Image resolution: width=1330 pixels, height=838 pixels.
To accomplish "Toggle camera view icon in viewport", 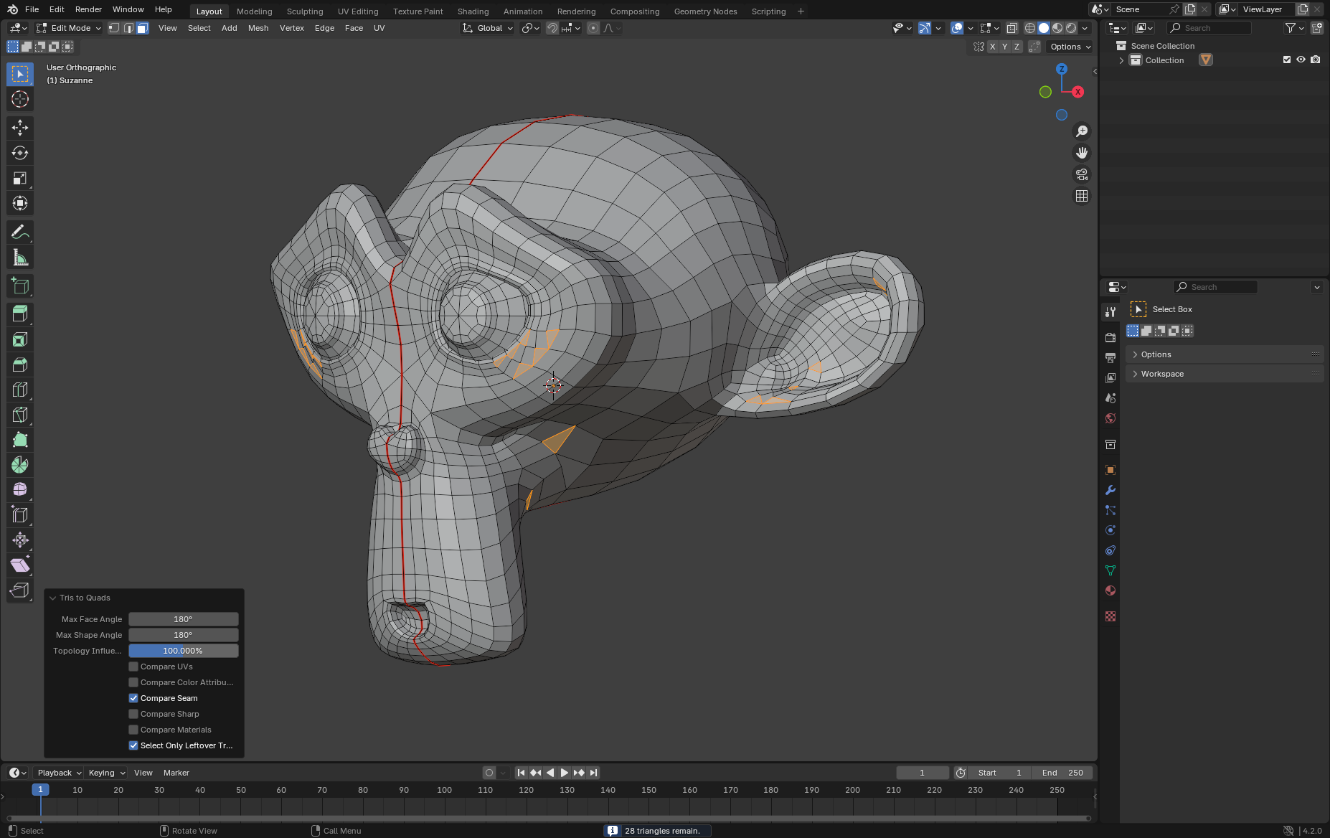I will [1082, 174].
